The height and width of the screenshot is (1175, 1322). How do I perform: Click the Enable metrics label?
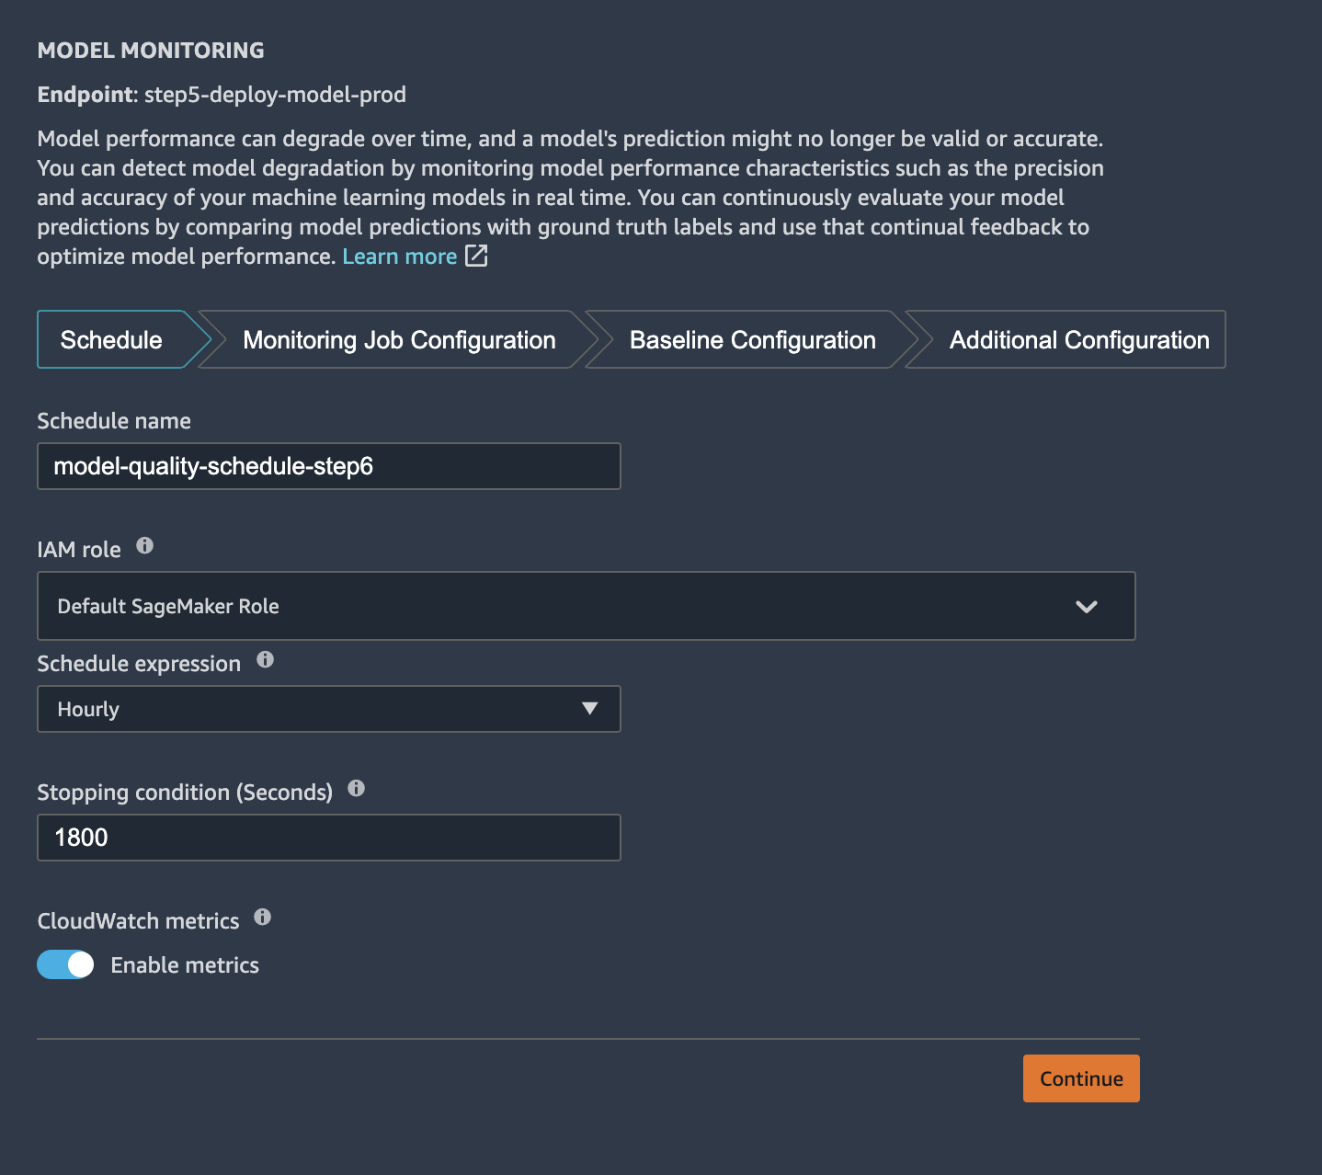click(x=185, y=965)
